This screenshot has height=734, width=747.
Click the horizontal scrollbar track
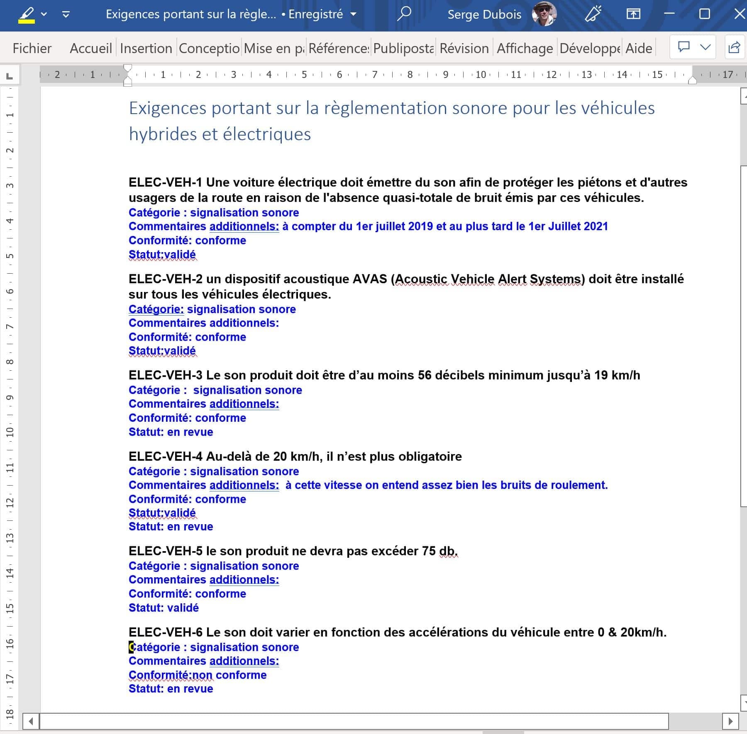point(354,721)
